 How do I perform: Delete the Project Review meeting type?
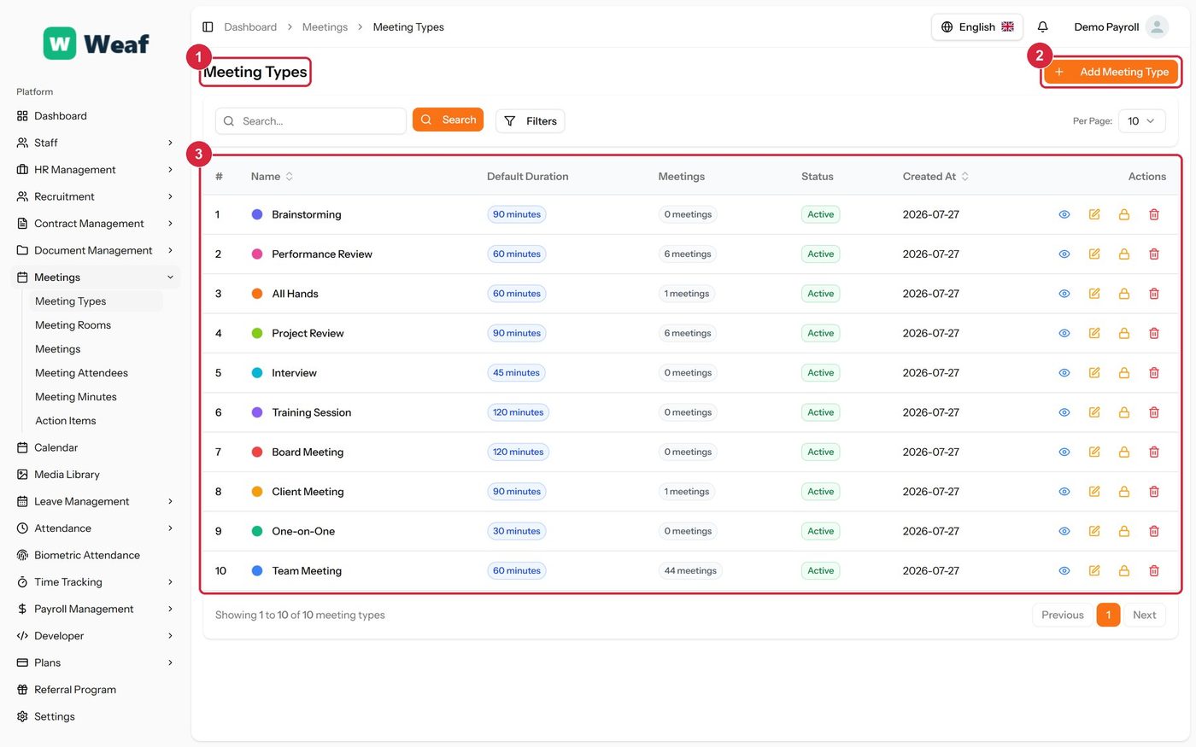1154,333
